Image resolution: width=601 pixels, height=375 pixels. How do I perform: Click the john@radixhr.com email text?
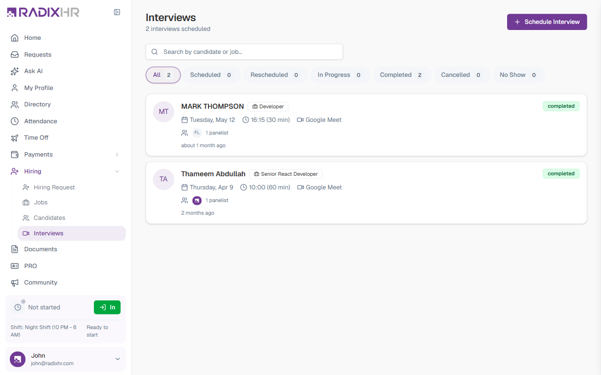point(53,363)
